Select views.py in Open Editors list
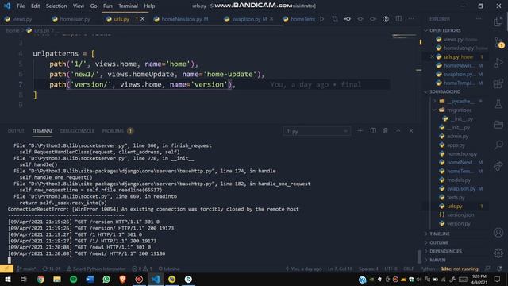508x286 pixels. pos(453,39)
